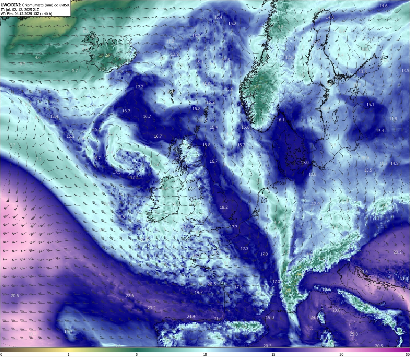This screenshot has height=357, width=410.
Task: Click the "7.2" map value
Action: coord(39,159)
